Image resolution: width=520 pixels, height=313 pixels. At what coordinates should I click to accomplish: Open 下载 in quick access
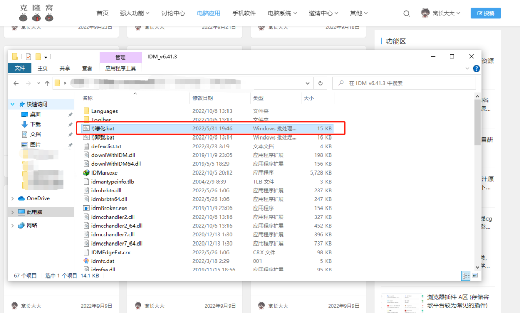coord(36,124)
